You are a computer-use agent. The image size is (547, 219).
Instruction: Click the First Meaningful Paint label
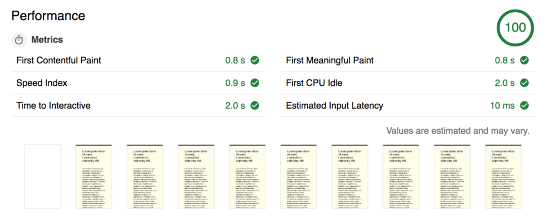329,61
